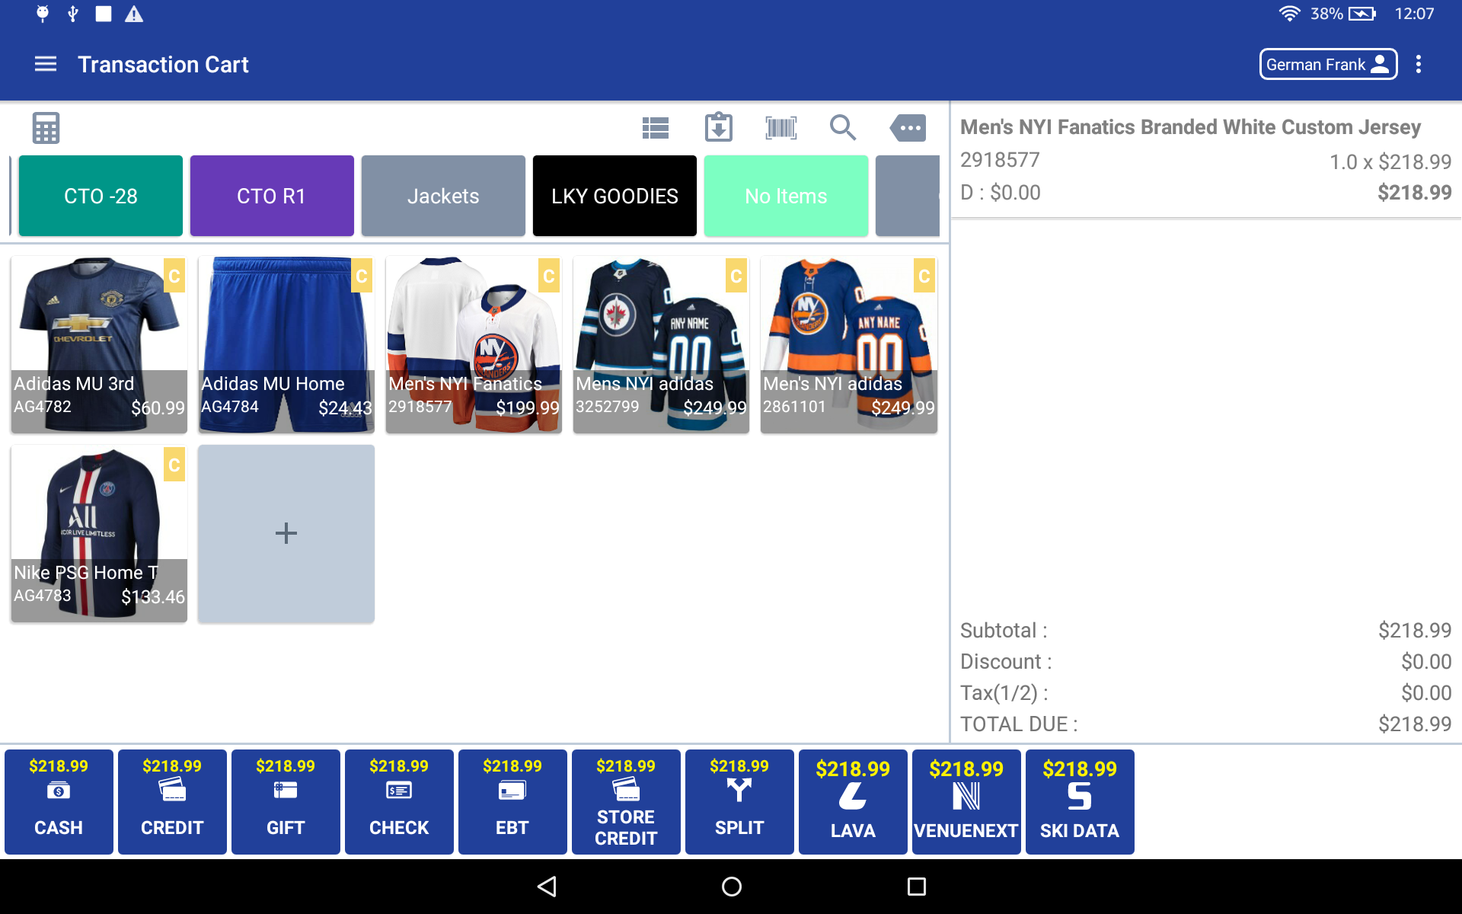
Task: Tap C badge on item 3252799 tile
Action: 736,276
